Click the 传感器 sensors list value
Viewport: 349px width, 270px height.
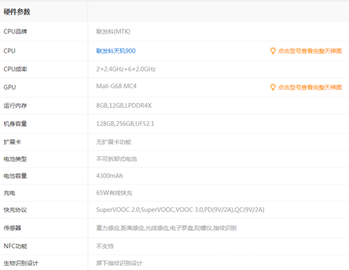point(166,228)
